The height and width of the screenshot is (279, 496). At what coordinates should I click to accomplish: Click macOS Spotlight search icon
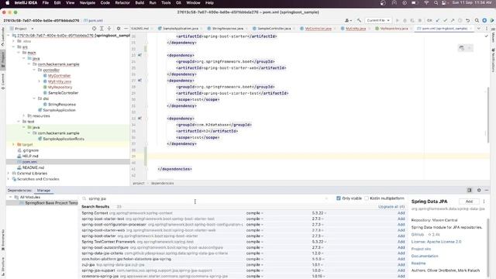(x=436, y=3)
